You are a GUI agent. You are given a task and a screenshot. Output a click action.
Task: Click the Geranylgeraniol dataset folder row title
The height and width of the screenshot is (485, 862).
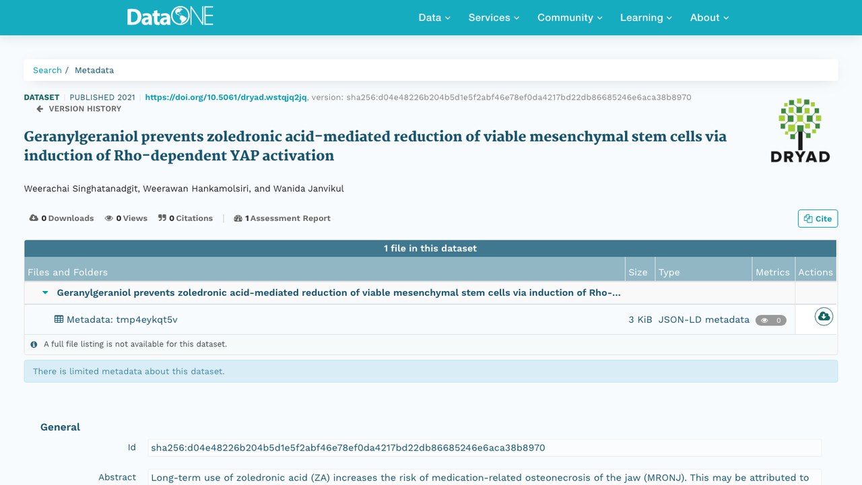[339, 292]
